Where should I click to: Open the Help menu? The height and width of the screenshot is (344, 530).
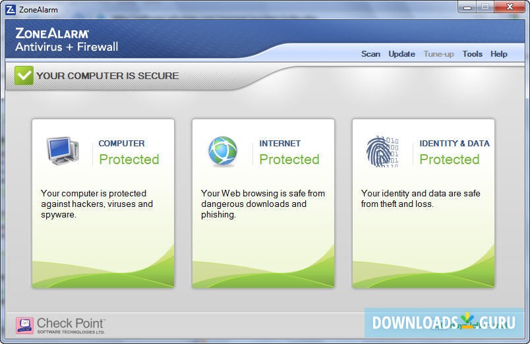(x=498, y=54)
